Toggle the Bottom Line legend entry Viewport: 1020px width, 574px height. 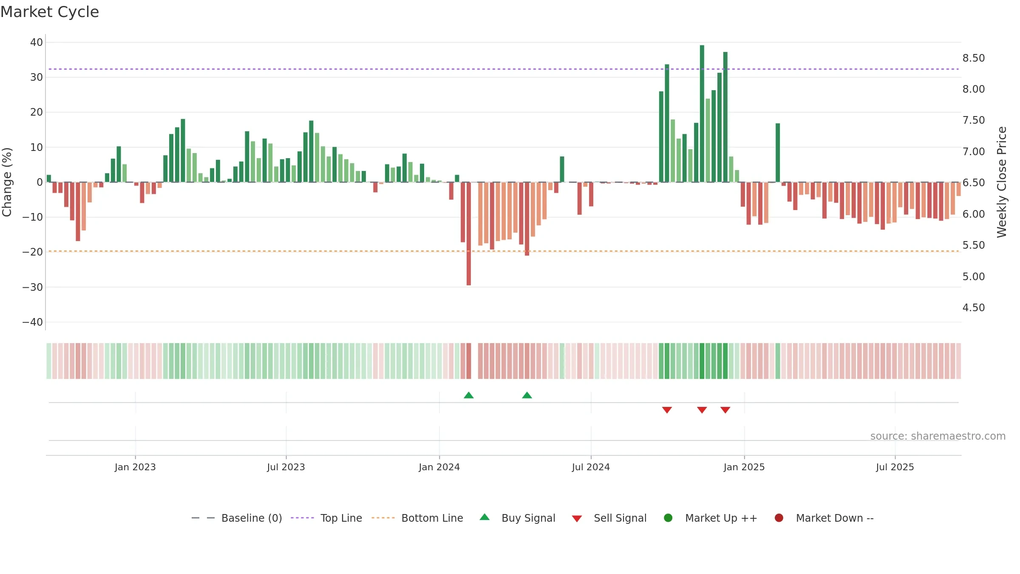417,518
